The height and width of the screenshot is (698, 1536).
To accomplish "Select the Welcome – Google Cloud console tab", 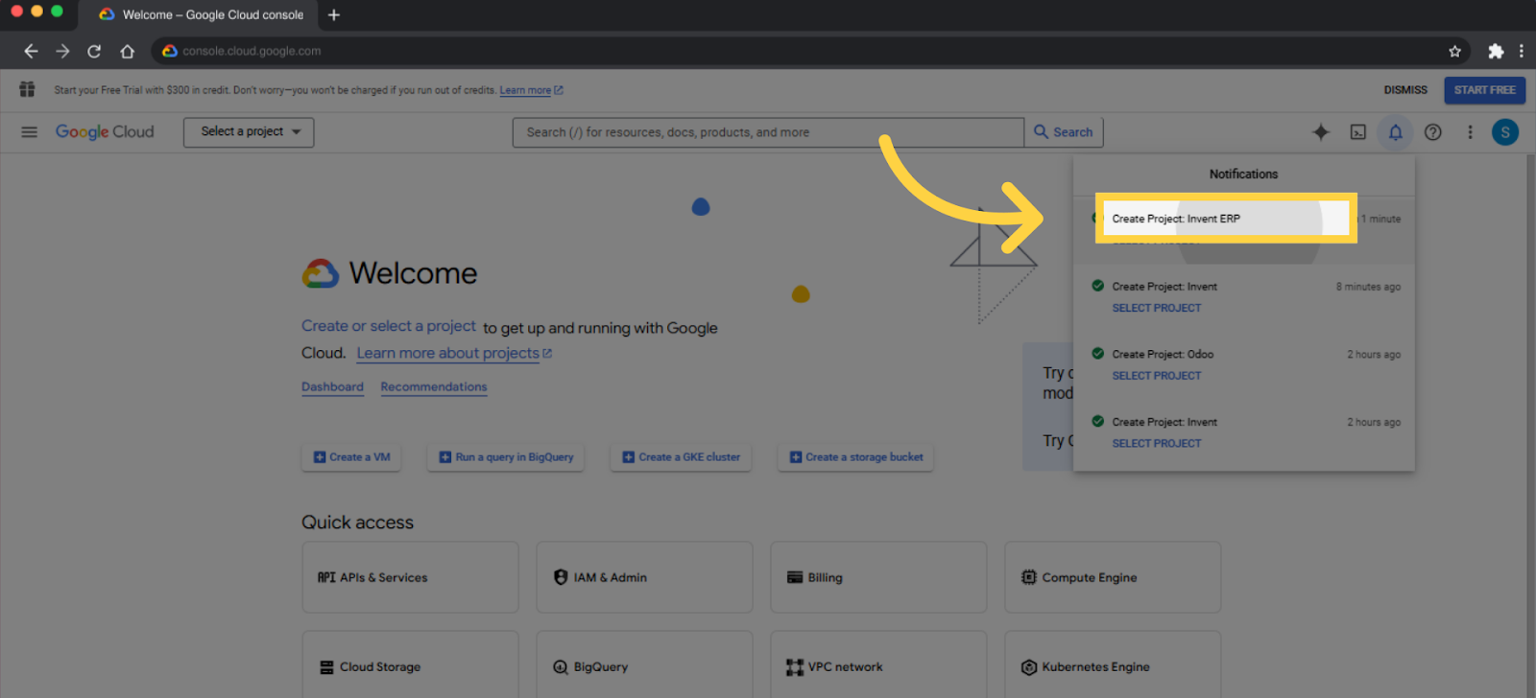I will 202,14.
